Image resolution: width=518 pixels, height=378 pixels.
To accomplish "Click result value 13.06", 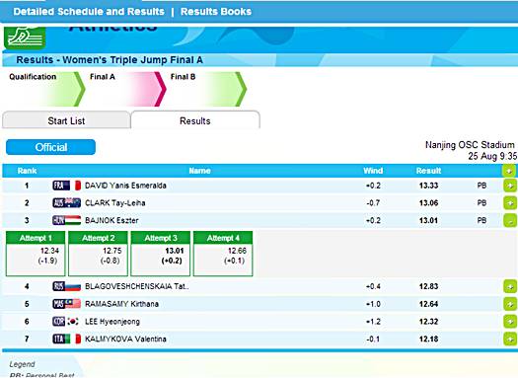I will pos(428,203).
